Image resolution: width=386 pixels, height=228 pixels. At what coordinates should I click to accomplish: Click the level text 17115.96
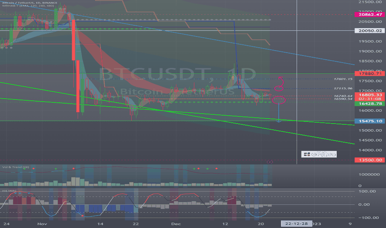tap(343, 88)
